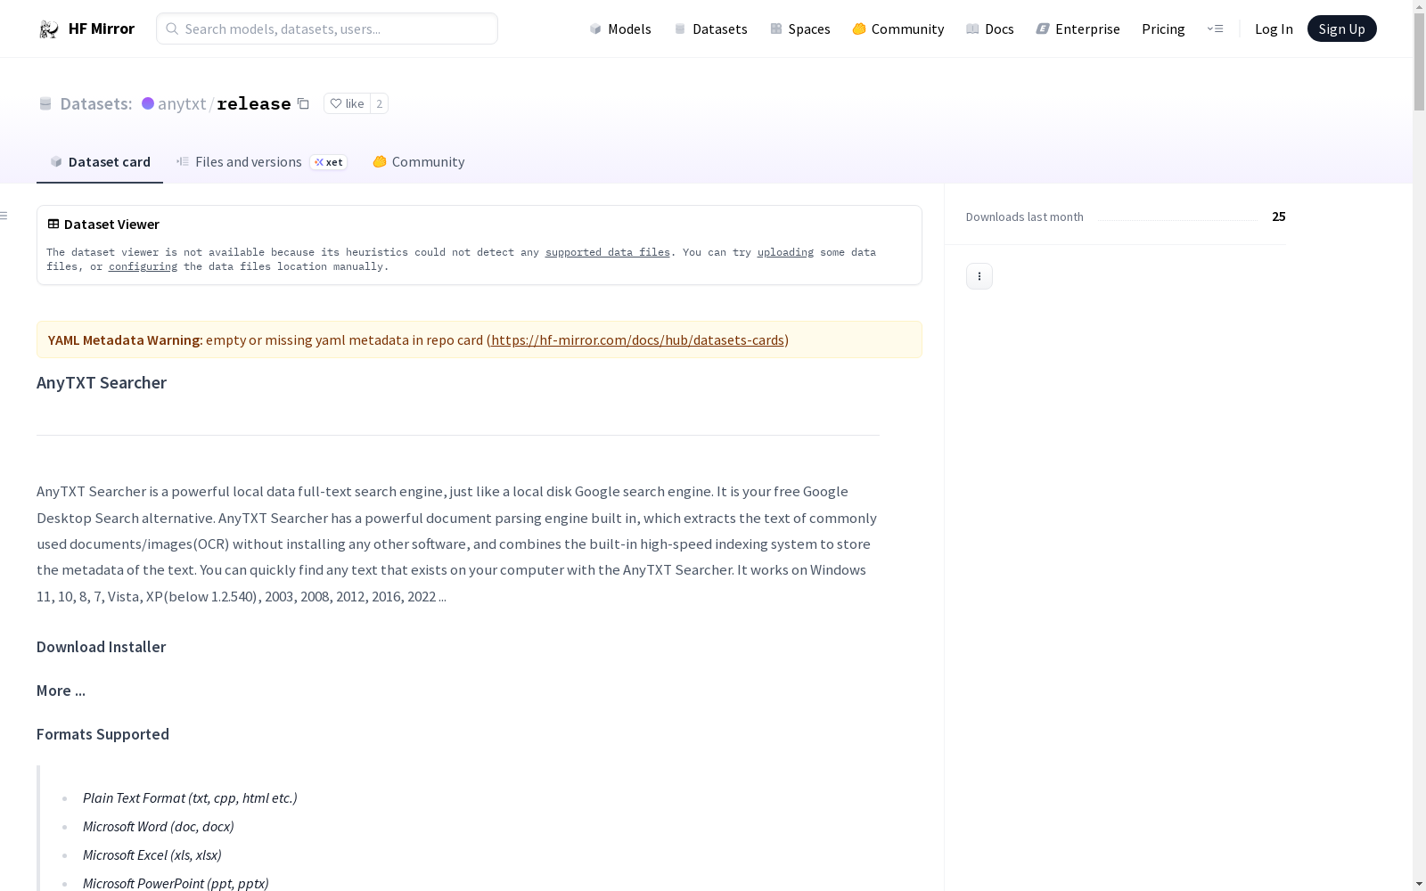The height and width of the screenshot is (891, 1426).
Task: Click the anytxt purple avatar icon
Action: tap(148, 103)
